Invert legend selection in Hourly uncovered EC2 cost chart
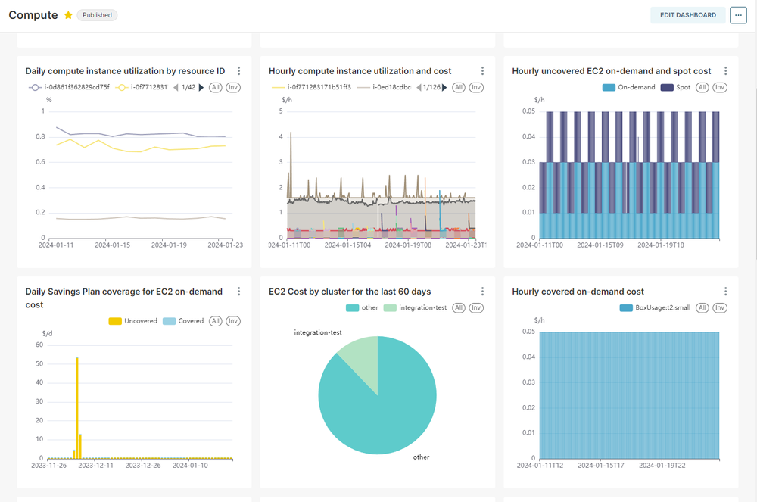757x502 pixels. tap(720, 87)
